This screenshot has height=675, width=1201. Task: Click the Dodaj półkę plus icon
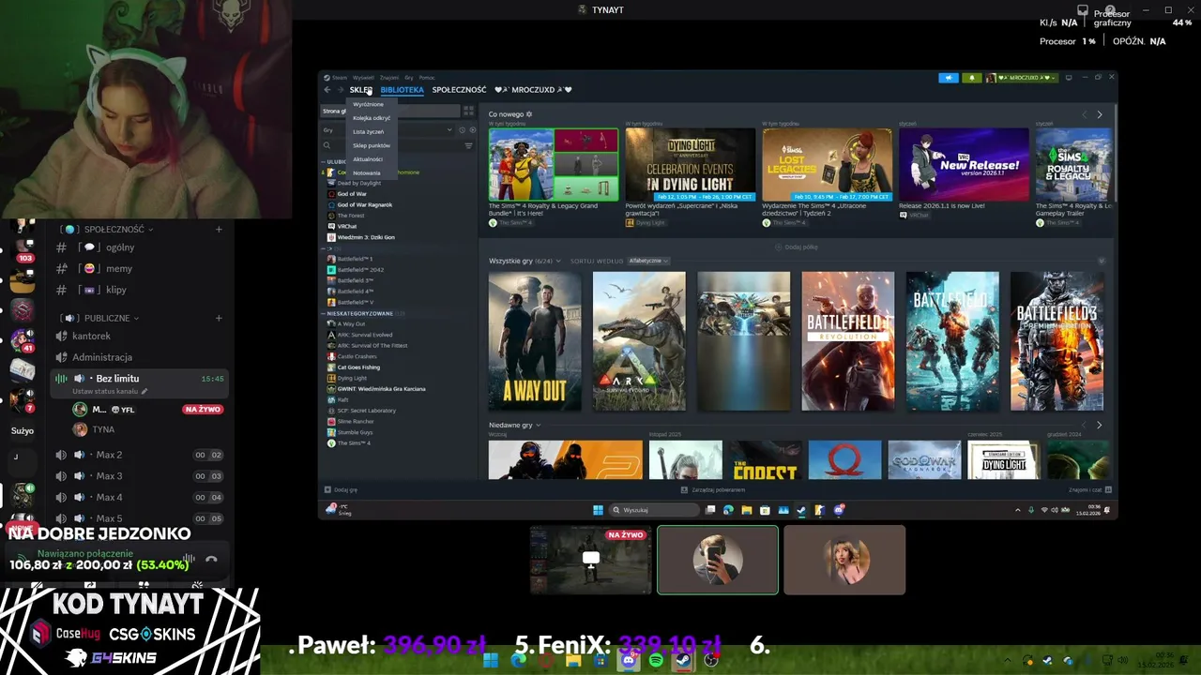point(778,247)
